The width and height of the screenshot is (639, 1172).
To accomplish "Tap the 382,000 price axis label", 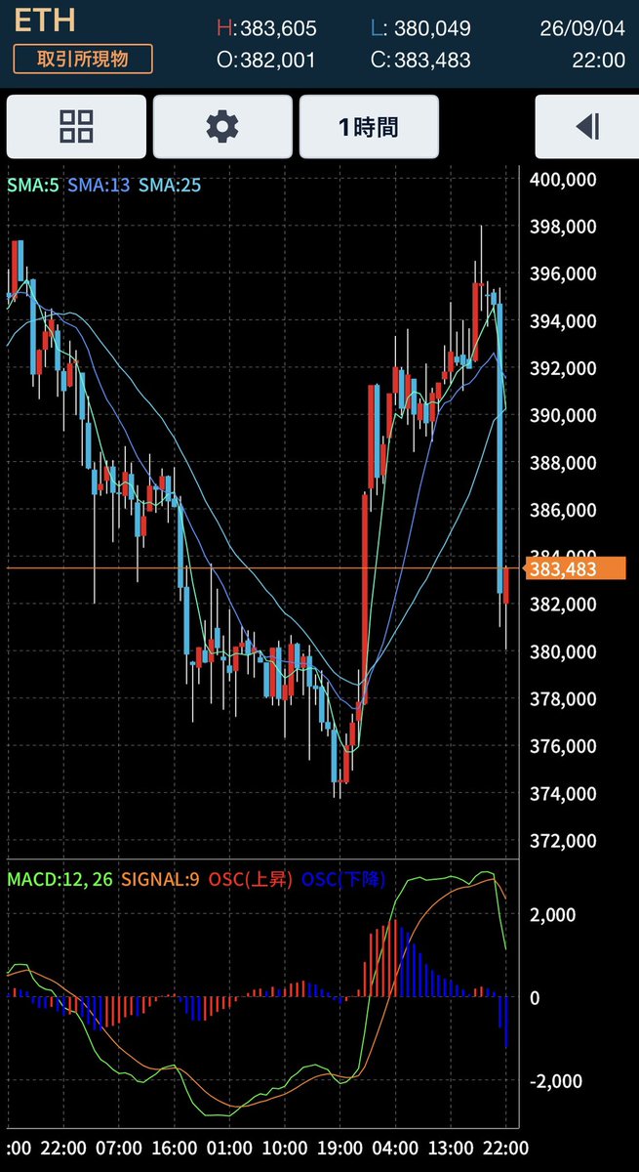I will 562,605.
